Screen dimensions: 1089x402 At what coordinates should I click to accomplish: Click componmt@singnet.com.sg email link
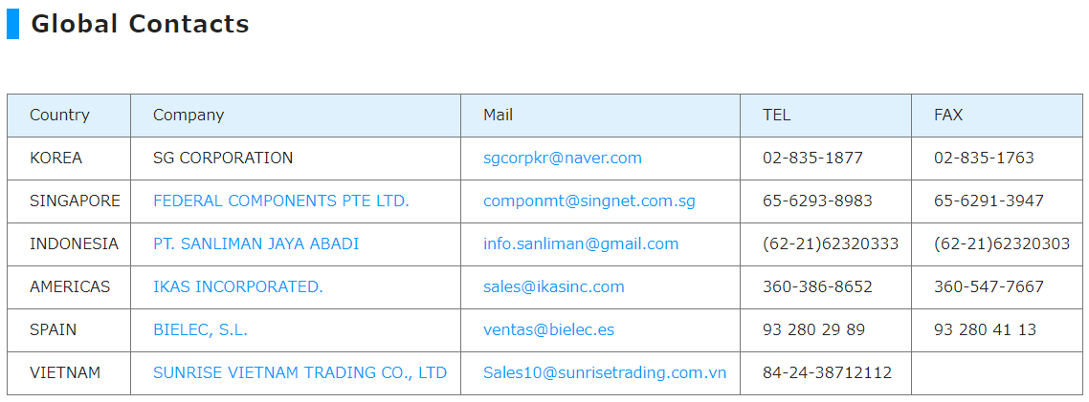point(589,201)
